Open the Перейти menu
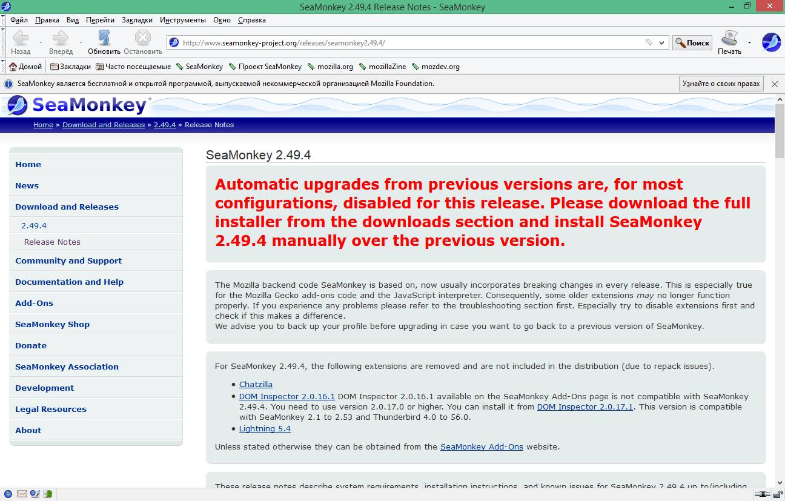The image size is (785, 501). tap(100, 20)
